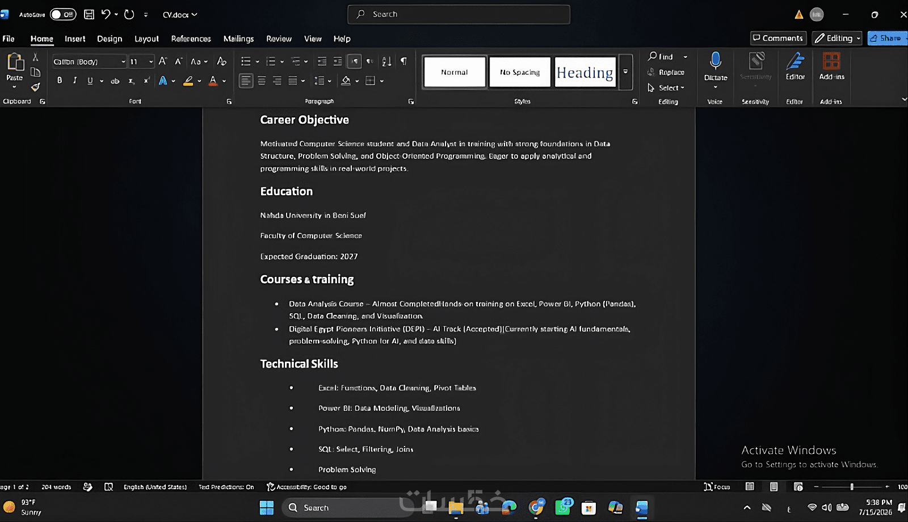Redo the last action
Viewport: 908px width, 522px height.
(129, 14)
